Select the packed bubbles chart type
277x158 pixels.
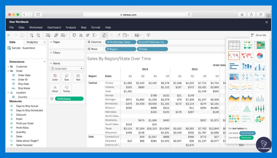[x=260, y=119]
